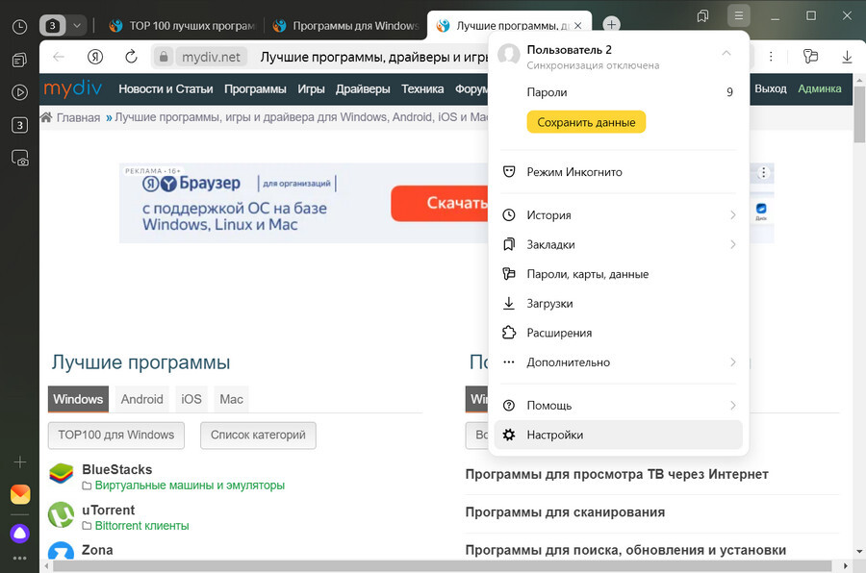Select the Android platform tab

coord(142,399)
